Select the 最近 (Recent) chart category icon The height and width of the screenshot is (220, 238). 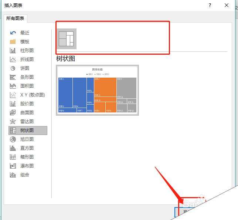point(13,33)
